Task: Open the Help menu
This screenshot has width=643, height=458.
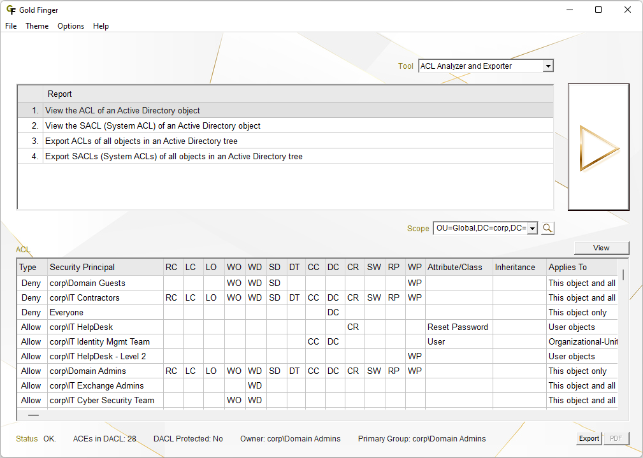Action: (101, 26)
